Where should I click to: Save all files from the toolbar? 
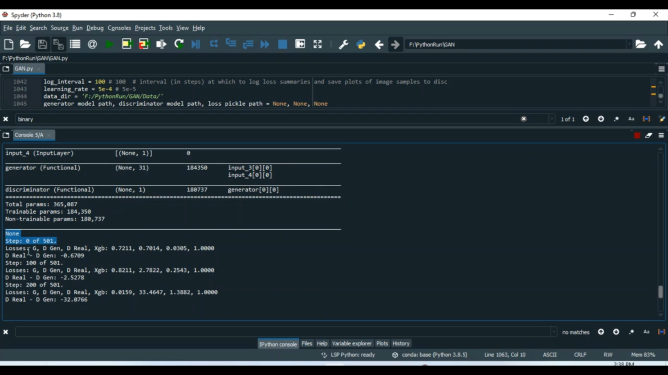pos(58,44)
